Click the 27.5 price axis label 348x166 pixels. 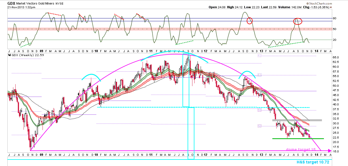pyautogui.click(x=336, y=128)
